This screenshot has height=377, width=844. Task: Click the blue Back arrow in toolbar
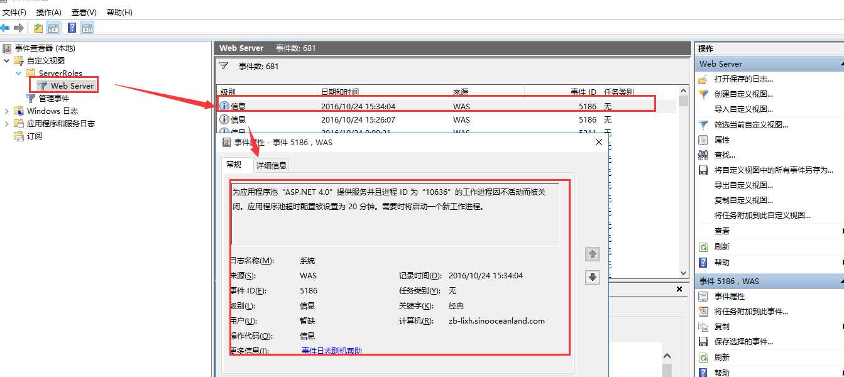5,28
